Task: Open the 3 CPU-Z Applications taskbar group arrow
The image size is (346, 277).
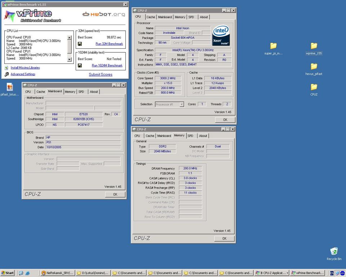Action: coord(287,273)
